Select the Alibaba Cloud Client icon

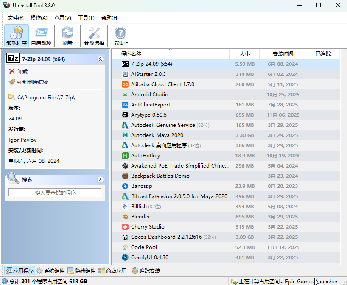(125, 84)
